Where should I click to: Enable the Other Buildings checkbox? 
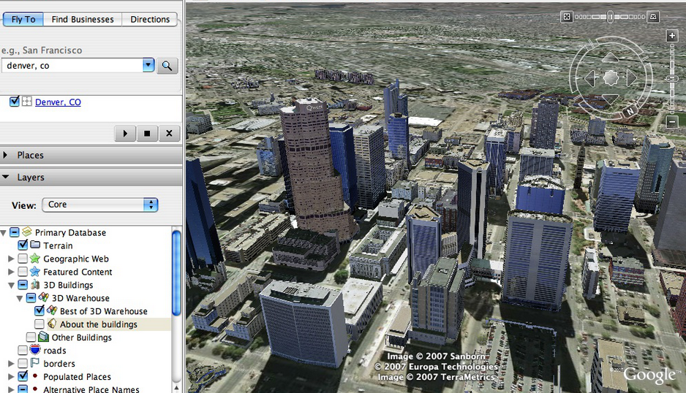click(31, 337)
